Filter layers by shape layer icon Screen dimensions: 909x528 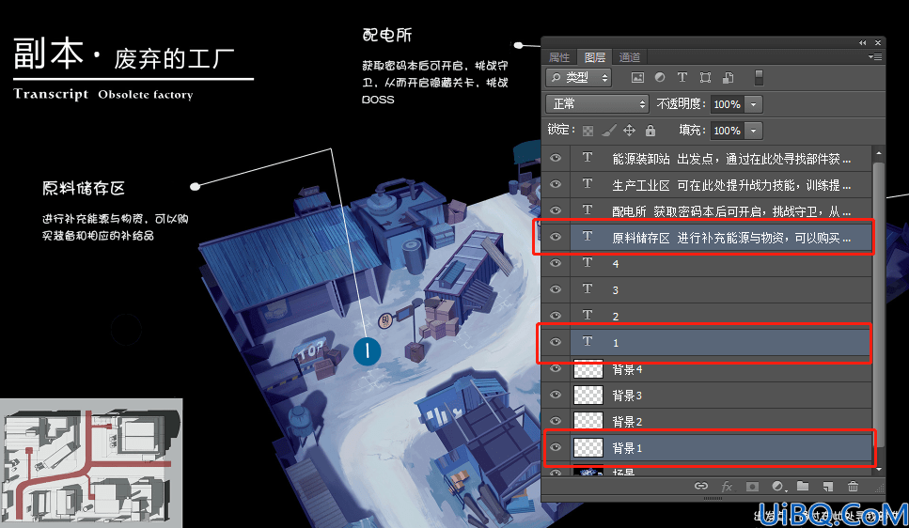(x=705, y=77)
